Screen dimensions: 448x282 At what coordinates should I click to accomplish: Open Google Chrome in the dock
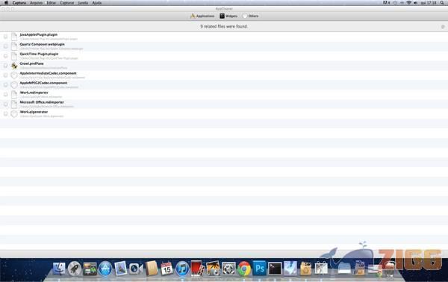[244, 269]
